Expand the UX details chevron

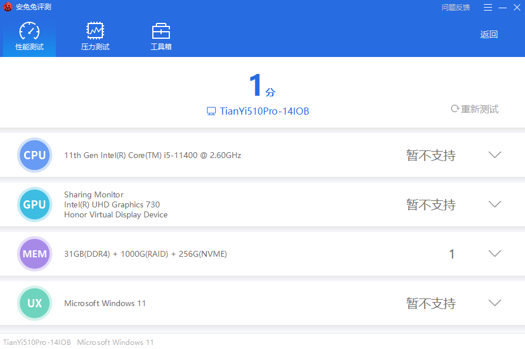tap(494, 303)
